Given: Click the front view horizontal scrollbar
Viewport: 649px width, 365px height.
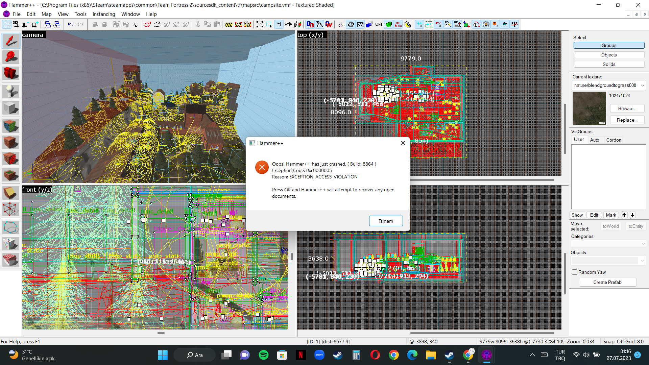Looking at the screenshot, I should coord(161,333).
